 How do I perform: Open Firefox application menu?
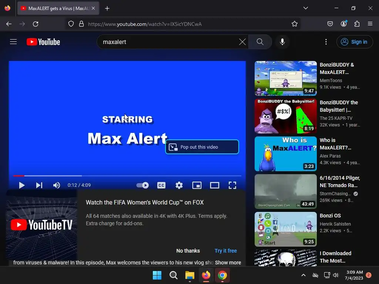370,24
